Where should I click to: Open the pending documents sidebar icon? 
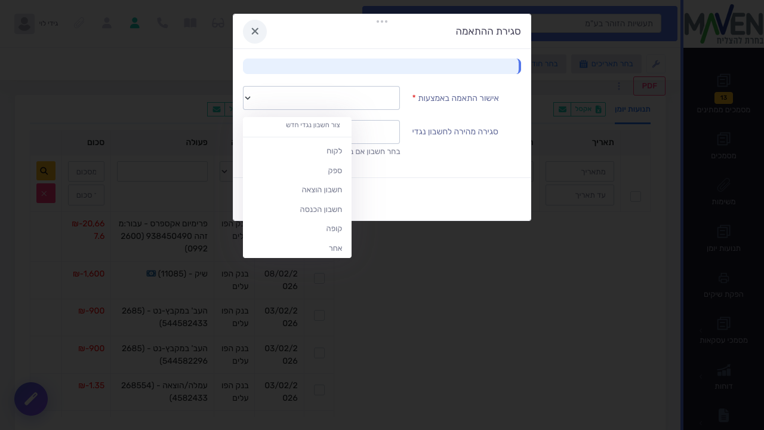pos(723,81)
